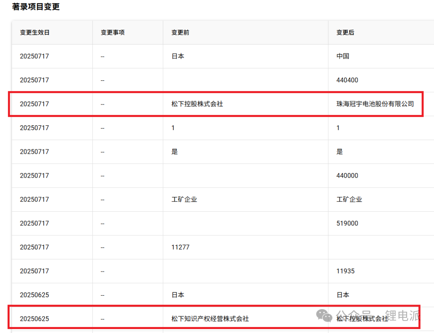The width and height of the screenshot is (434, 333).
Task: Select the "变更后" column header
Action: coord(345,33)
